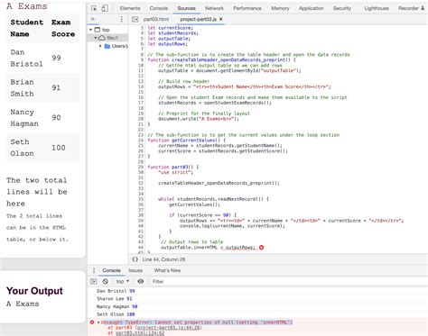428x336 pixels.
Task: Open the Application panel tab
Action: click(311, 8)
